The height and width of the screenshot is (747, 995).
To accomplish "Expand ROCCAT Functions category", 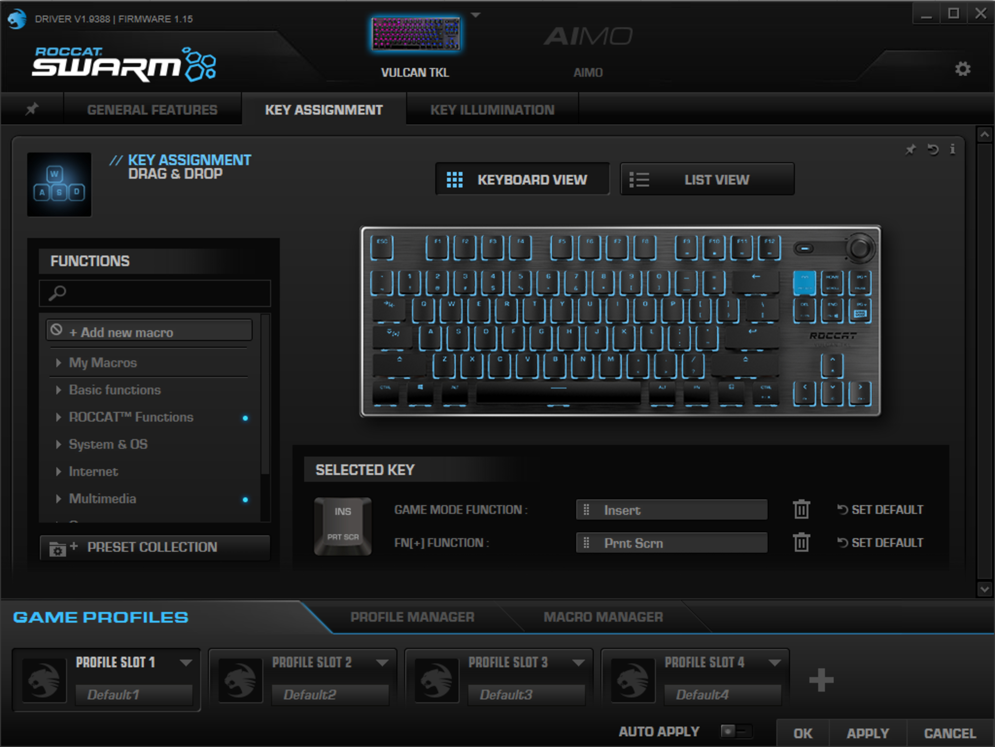I will [131, 417].
